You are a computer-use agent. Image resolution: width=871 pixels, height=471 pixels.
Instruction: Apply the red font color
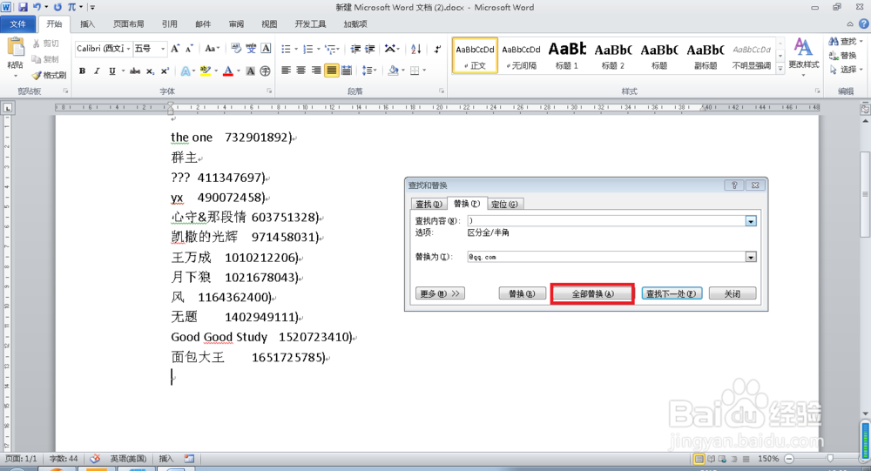coord(227,71)
